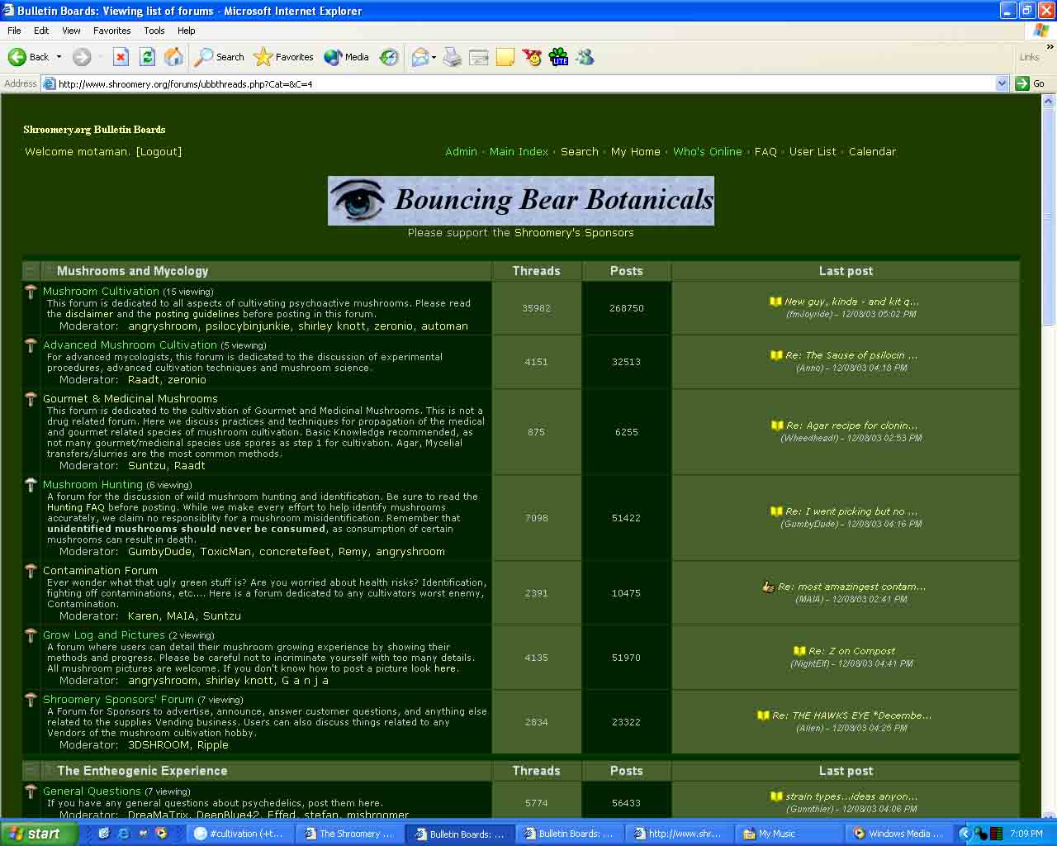Open Messenger with the buddies icon
This screenshot has height=846, width=1057.
tap(585, 57)
